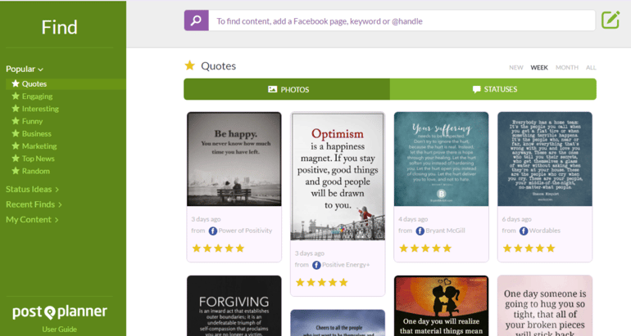The width and height of the screenshot is (631, 336).
Task: Select the Top News category
Action: [x=39, y=159]
